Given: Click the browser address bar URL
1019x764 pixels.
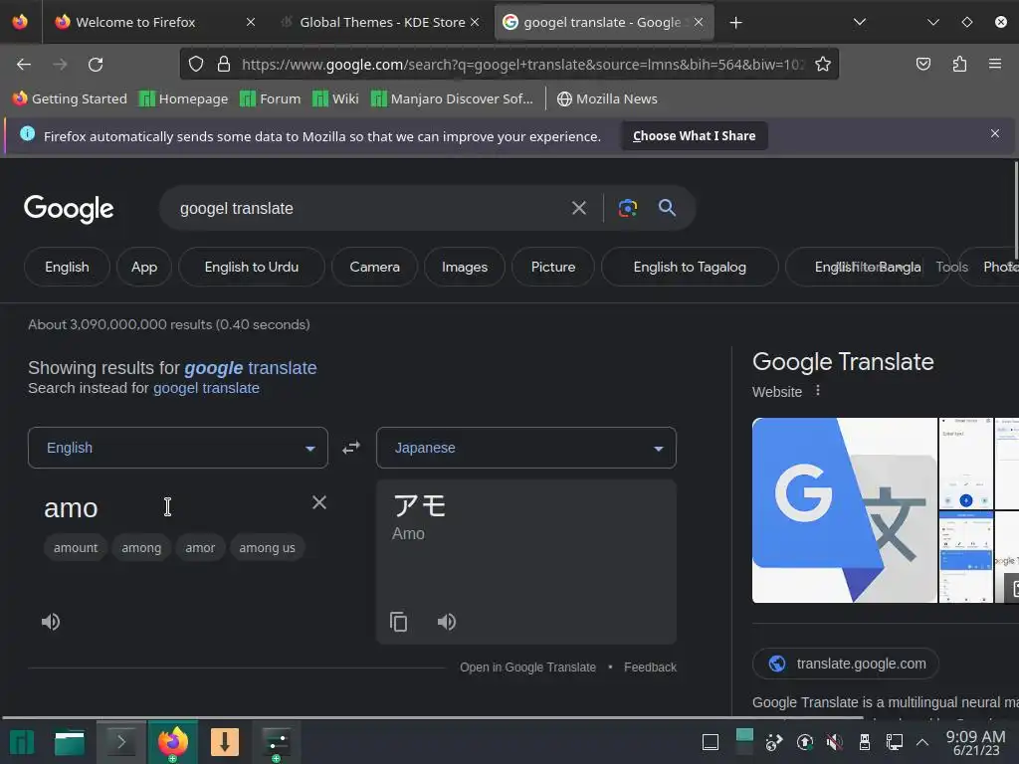Looking at the screenshot, I should (522, 65).
